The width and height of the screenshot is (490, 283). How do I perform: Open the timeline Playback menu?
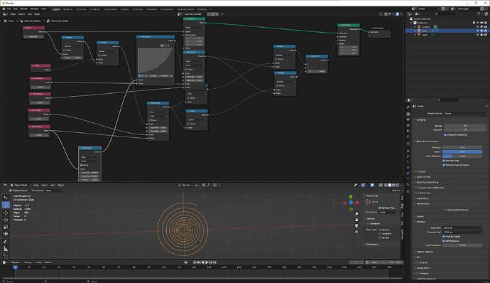pyautogui.click(x=16, y=262)
